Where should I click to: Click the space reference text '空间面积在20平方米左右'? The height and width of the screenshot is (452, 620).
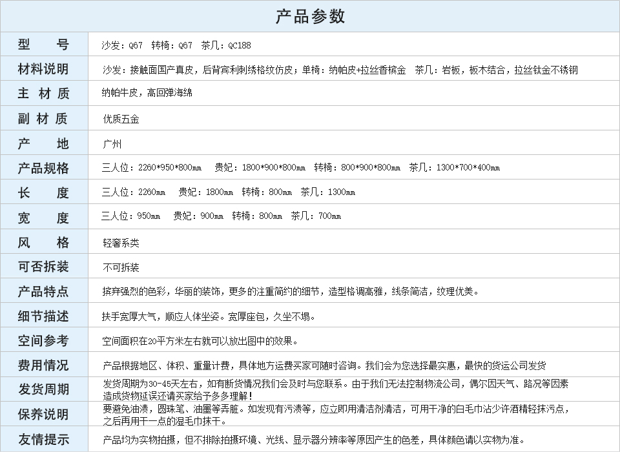coord(200,341)
